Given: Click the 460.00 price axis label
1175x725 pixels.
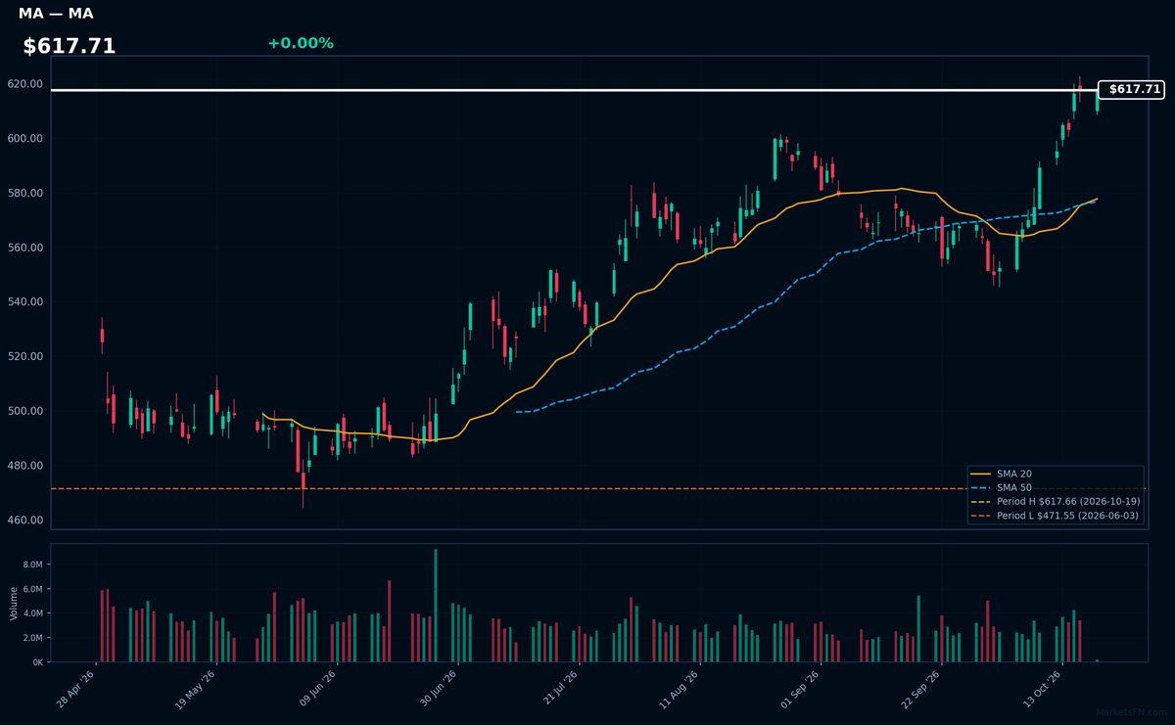Looking at the screenshot, I should tap(25, 520).
